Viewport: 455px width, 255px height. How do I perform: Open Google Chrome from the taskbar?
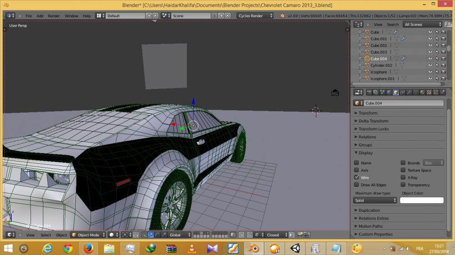pyautogui.click(x=68, y=248)
